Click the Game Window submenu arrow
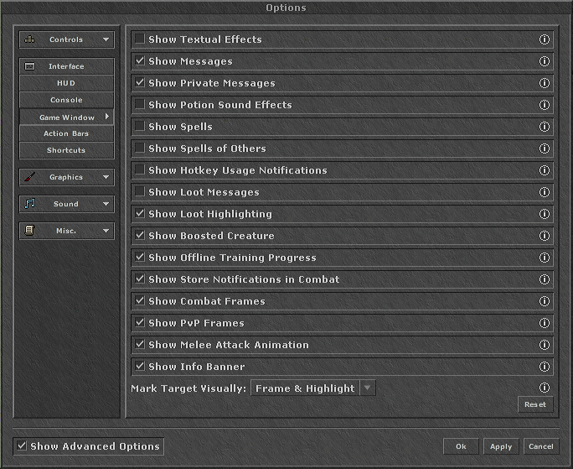573x469 pixels. (x=107, y=117)
